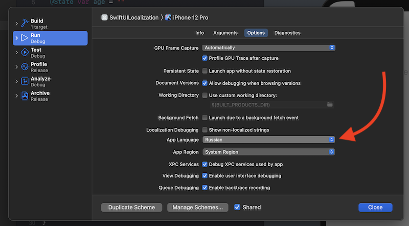Viewport: 409px width, 226px height.
Task: Click the Queue Debugging label
Action: (178, 188)
